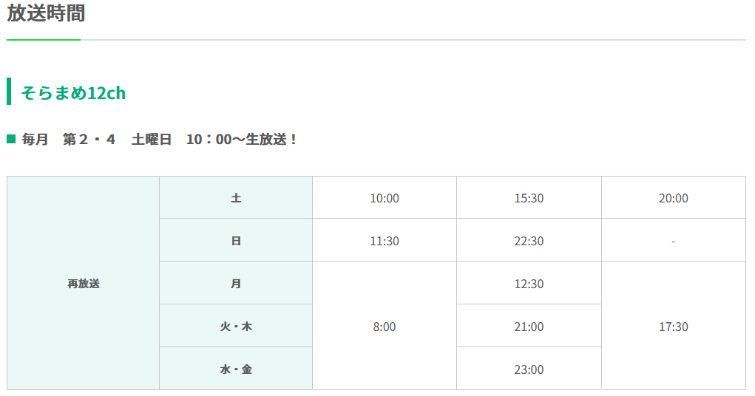The image size is (755, 396).
Task: Select the そらまめ12ch section heading
Action: [73, 92]
